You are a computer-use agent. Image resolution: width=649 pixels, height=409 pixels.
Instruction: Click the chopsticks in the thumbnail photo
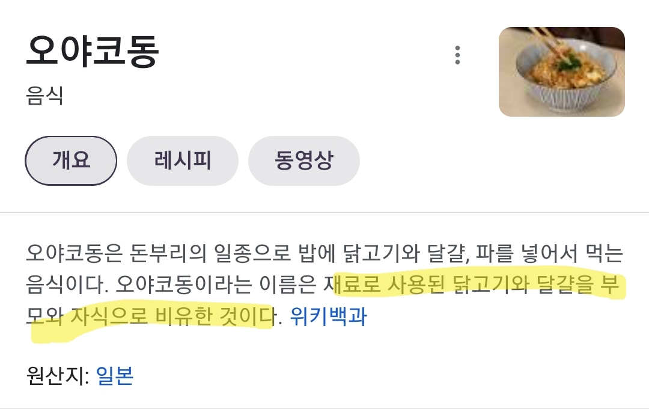coord(546,42)
